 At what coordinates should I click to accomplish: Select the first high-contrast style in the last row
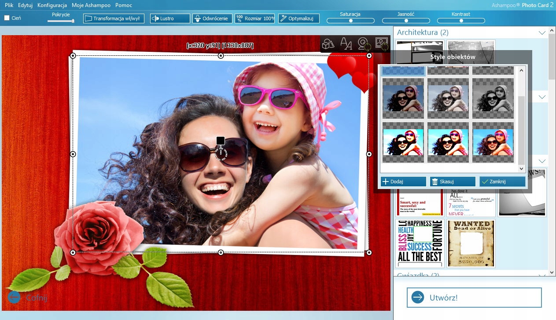(403, 142)
